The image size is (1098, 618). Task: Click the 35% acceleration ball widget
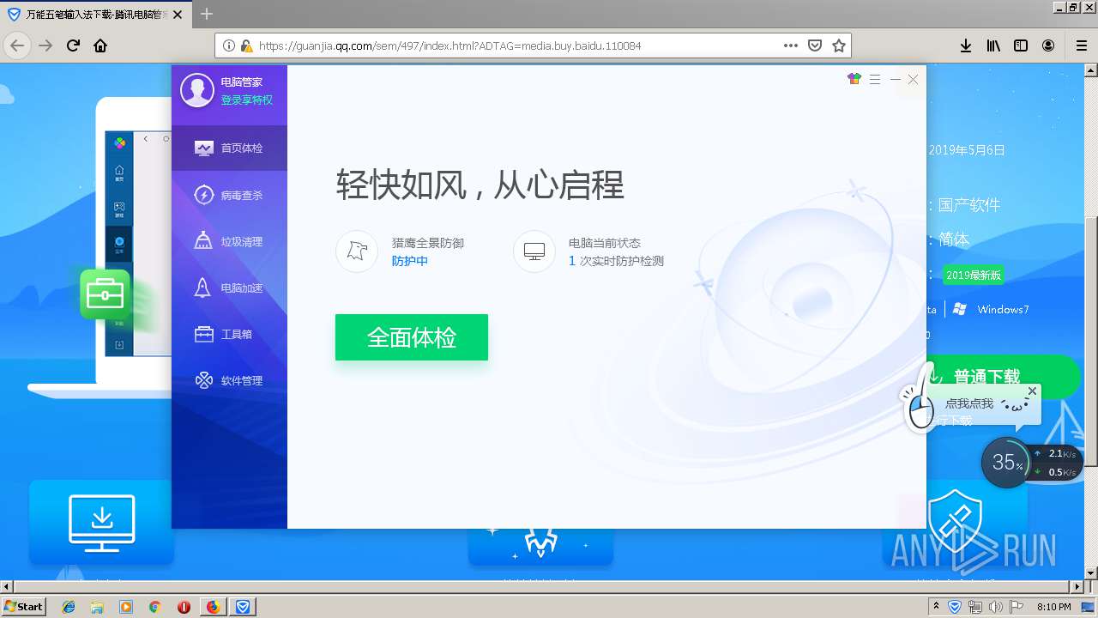[x=1005, y=463]
